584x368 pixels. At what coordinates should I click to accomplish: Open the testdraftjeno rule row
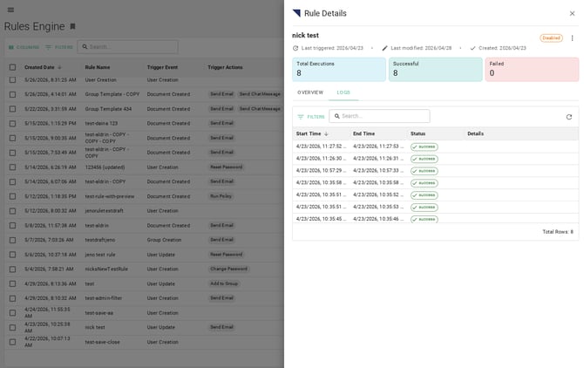pos(144,240)
